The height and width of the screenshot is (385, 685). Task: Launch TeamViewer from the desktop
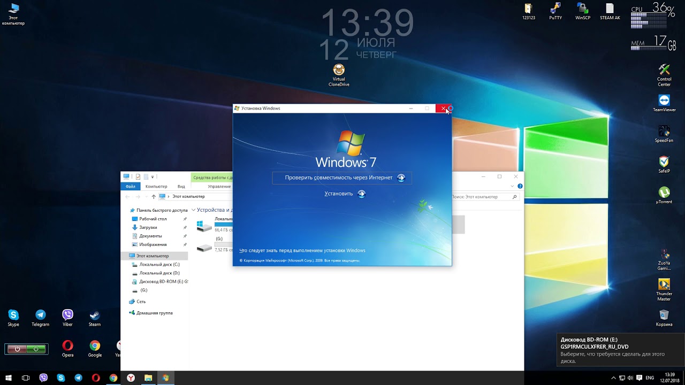point(664,103)
